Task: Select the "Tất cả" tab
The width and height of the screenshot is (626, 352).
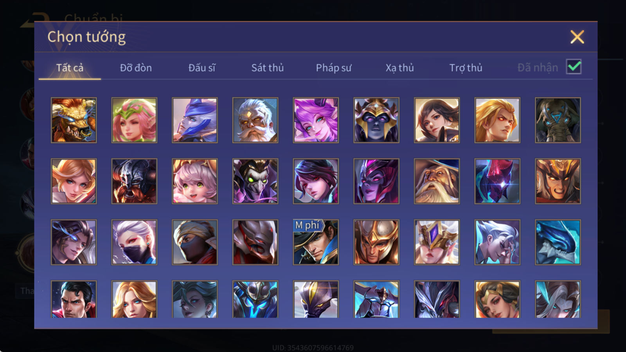Action: pos(70,68)
